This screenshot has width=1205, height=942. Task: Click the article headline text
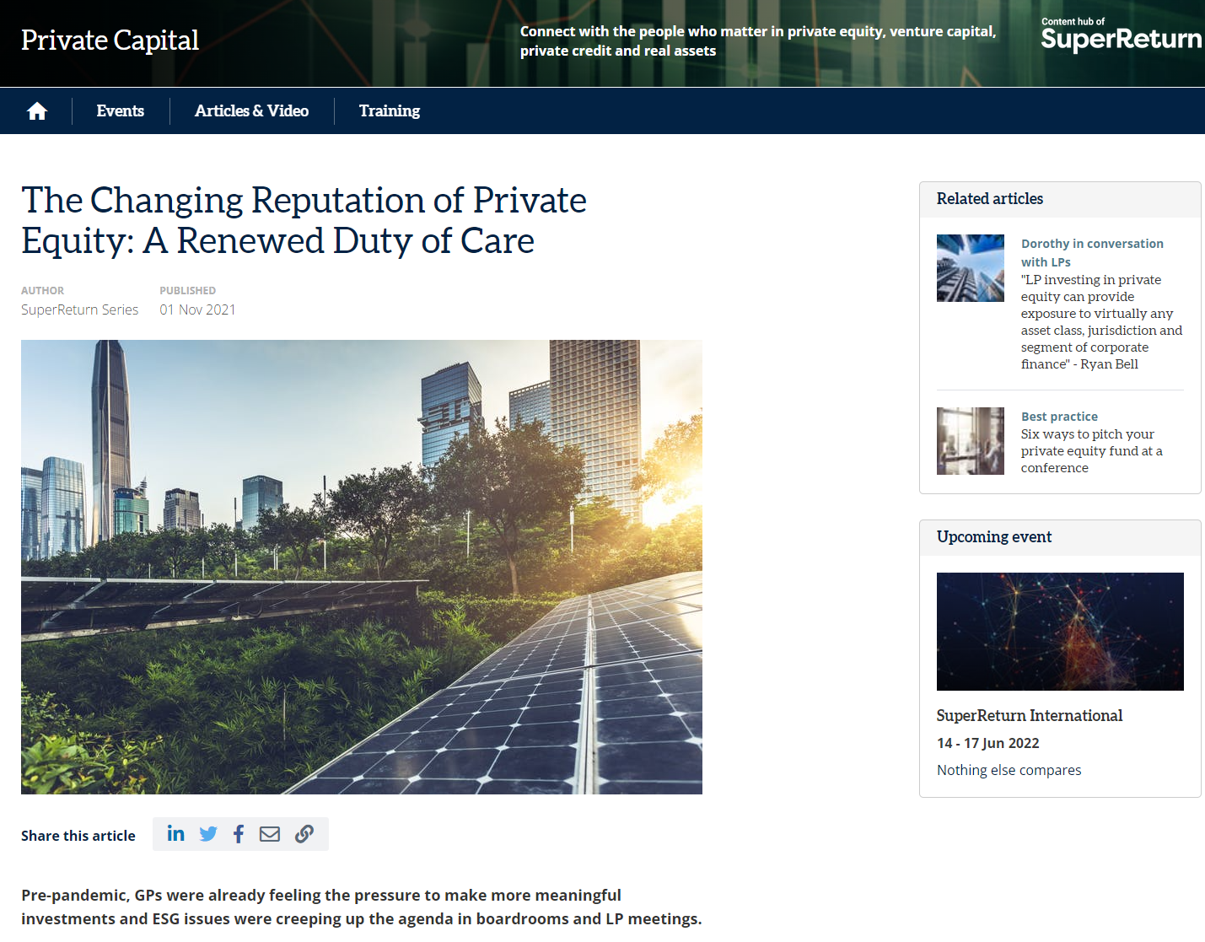click(x=304, y=220)
